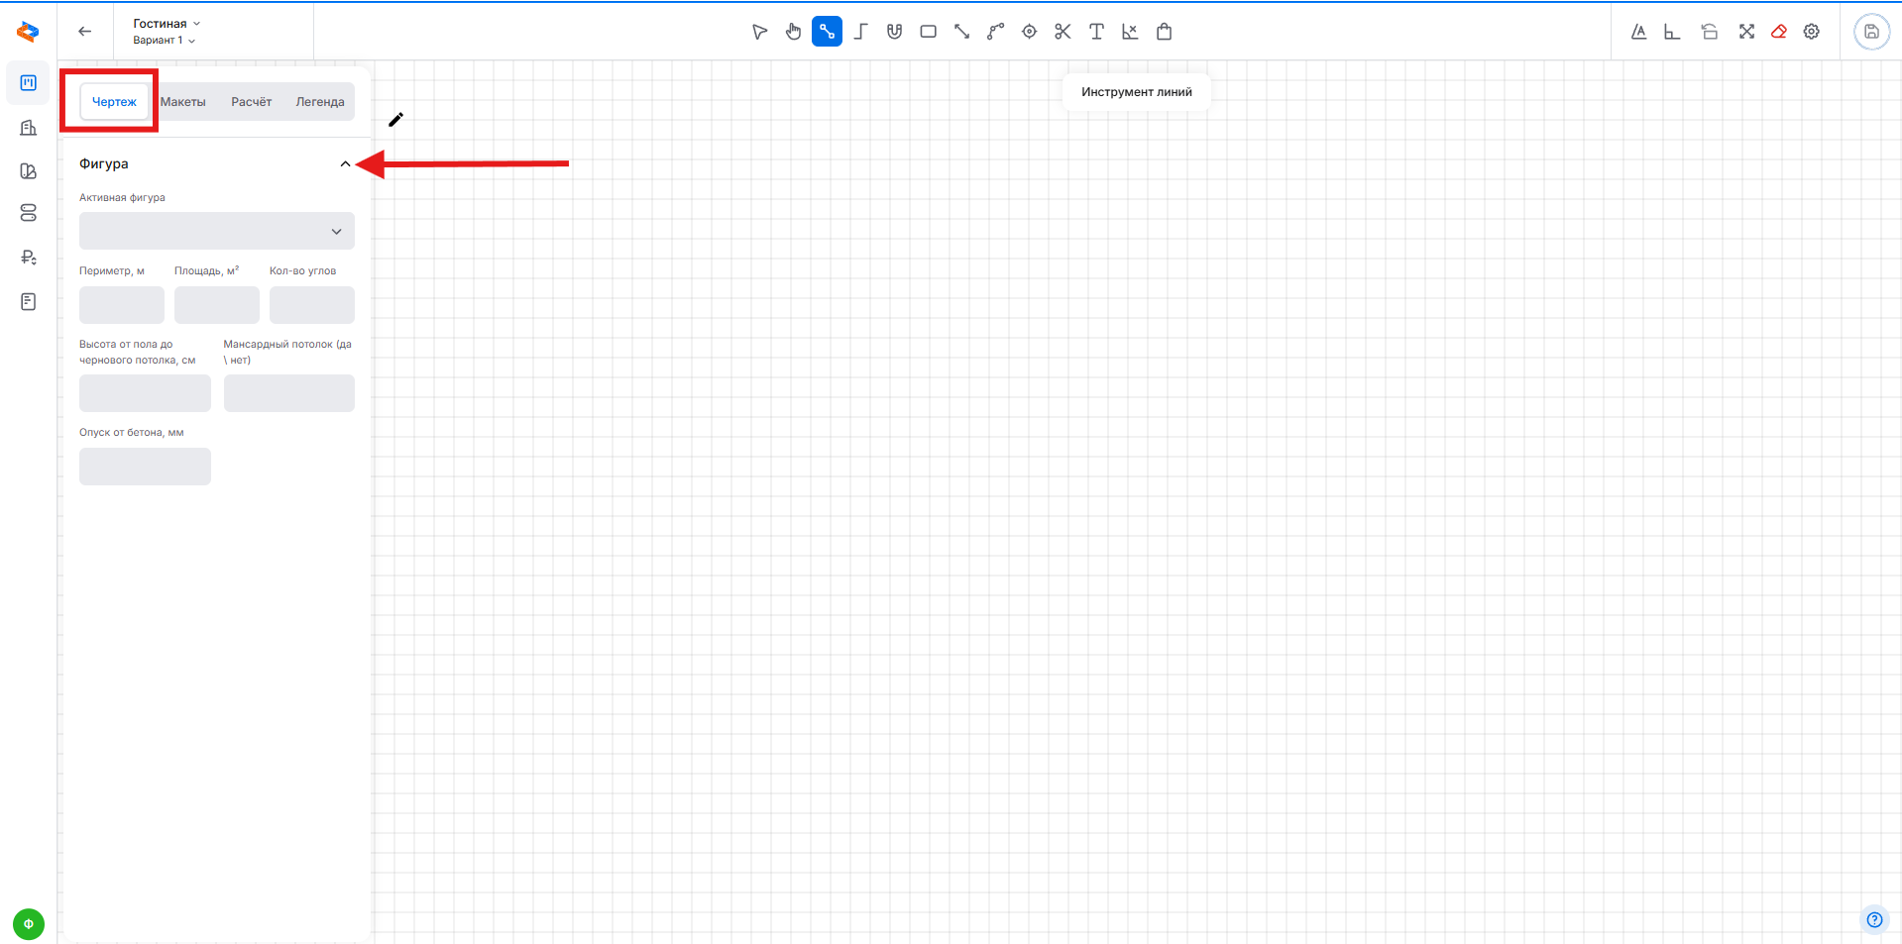The width and height of the screenshot is (1902, 944).
Task: Collapse the Фигура section
Action: pyautogui.click(x=345, y=164)
